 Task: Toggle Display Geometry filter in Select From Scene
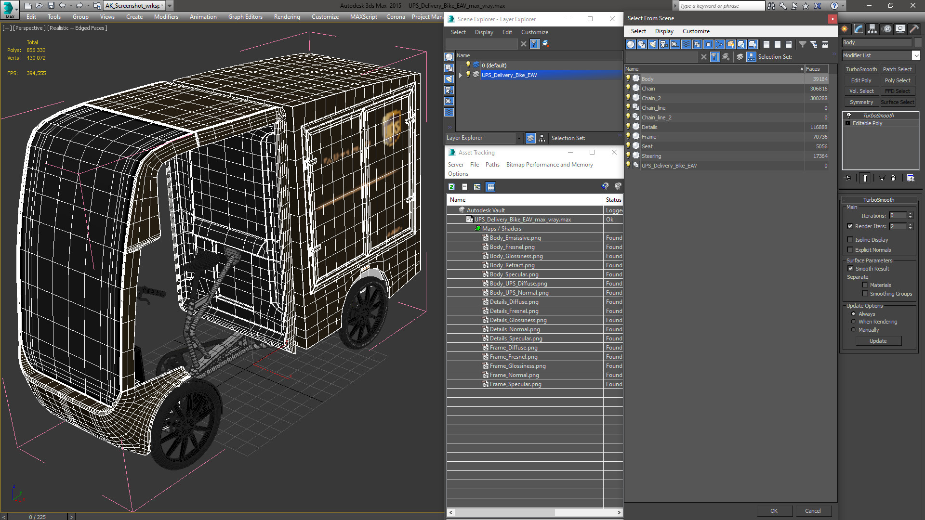pos(631,44)
